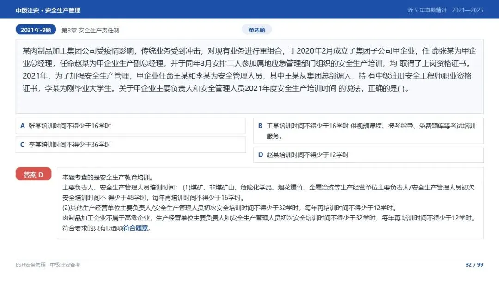Click header title 中级注安·安全生产管理
The image size is (499, 281).
click(48, 11)
